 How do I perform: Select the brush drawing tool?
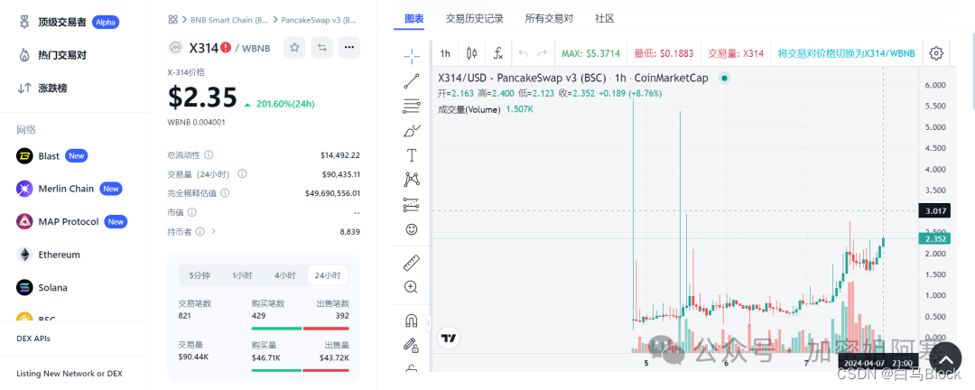(x=412, y=131)
